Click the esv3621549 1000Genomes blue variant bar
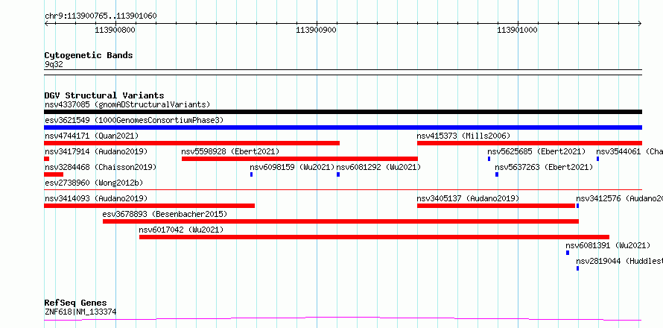This screenshot has height=328, width=663. pos(343,127)
